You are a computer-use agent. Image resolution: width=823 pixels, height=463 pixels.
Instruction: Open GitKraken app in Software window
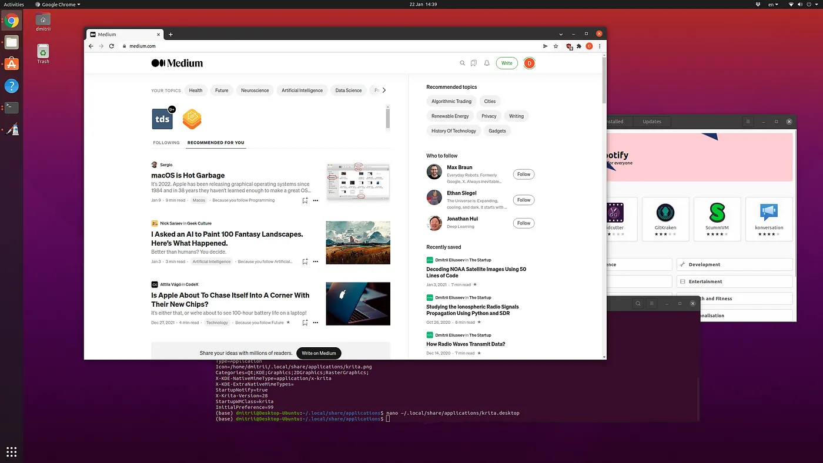click(665, 219)
